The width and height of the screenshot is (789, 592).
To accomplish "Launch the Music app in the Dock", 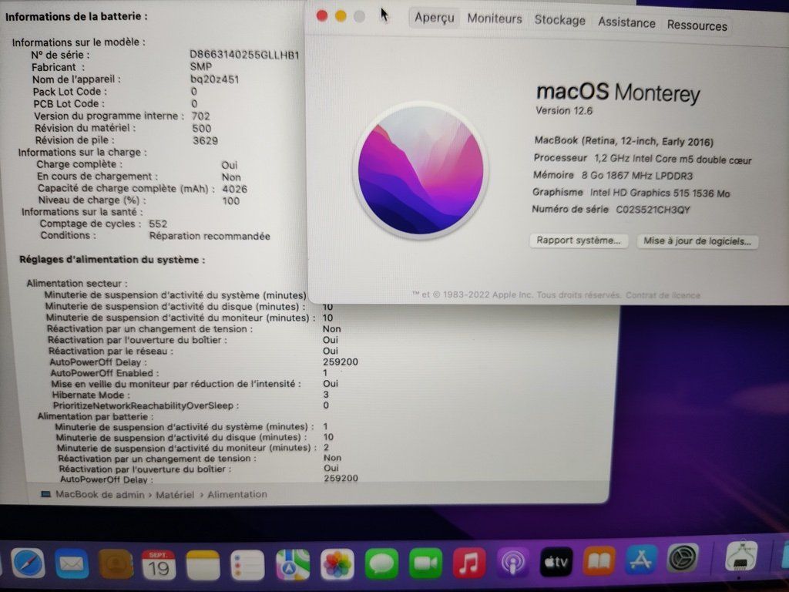I will tap(469, 562).
